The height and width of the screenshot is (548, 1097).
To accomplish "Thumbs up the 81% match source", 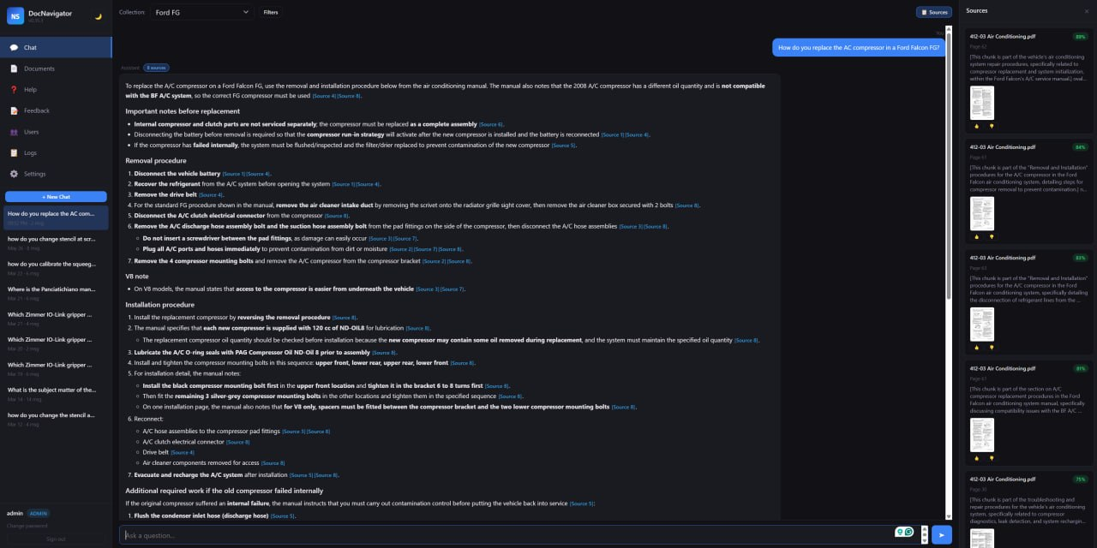I will (x=976, y=458).
